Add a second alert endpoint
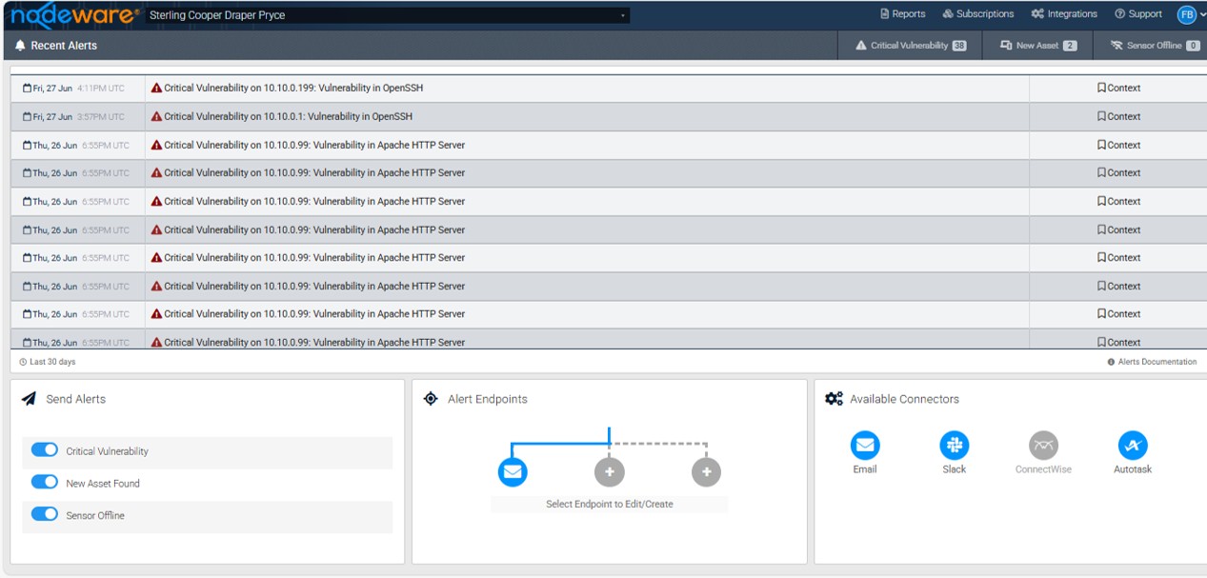Screen dimensions: 1207x578 click(609, 471)
